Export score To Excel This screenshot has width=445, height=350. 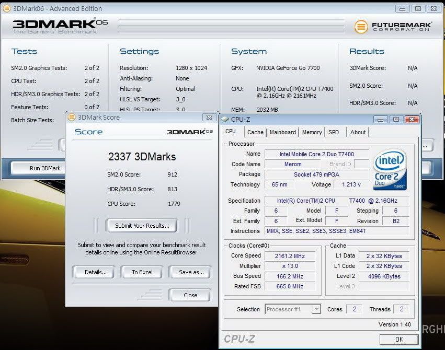142,272
